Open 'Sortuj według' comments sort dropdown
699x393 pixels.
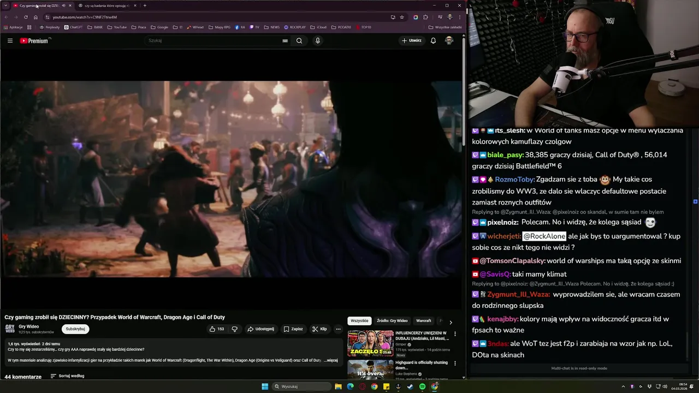67,376
